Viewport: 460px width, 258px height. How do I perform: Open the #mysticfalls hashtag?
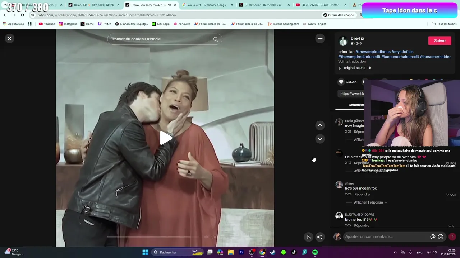[x=402, y=52]
